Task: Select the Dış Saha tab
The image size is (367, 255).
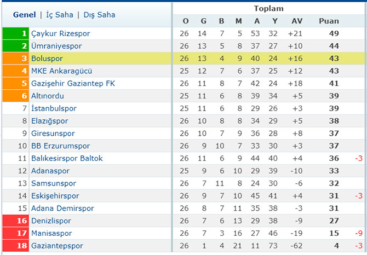Action: coord(99,15)
